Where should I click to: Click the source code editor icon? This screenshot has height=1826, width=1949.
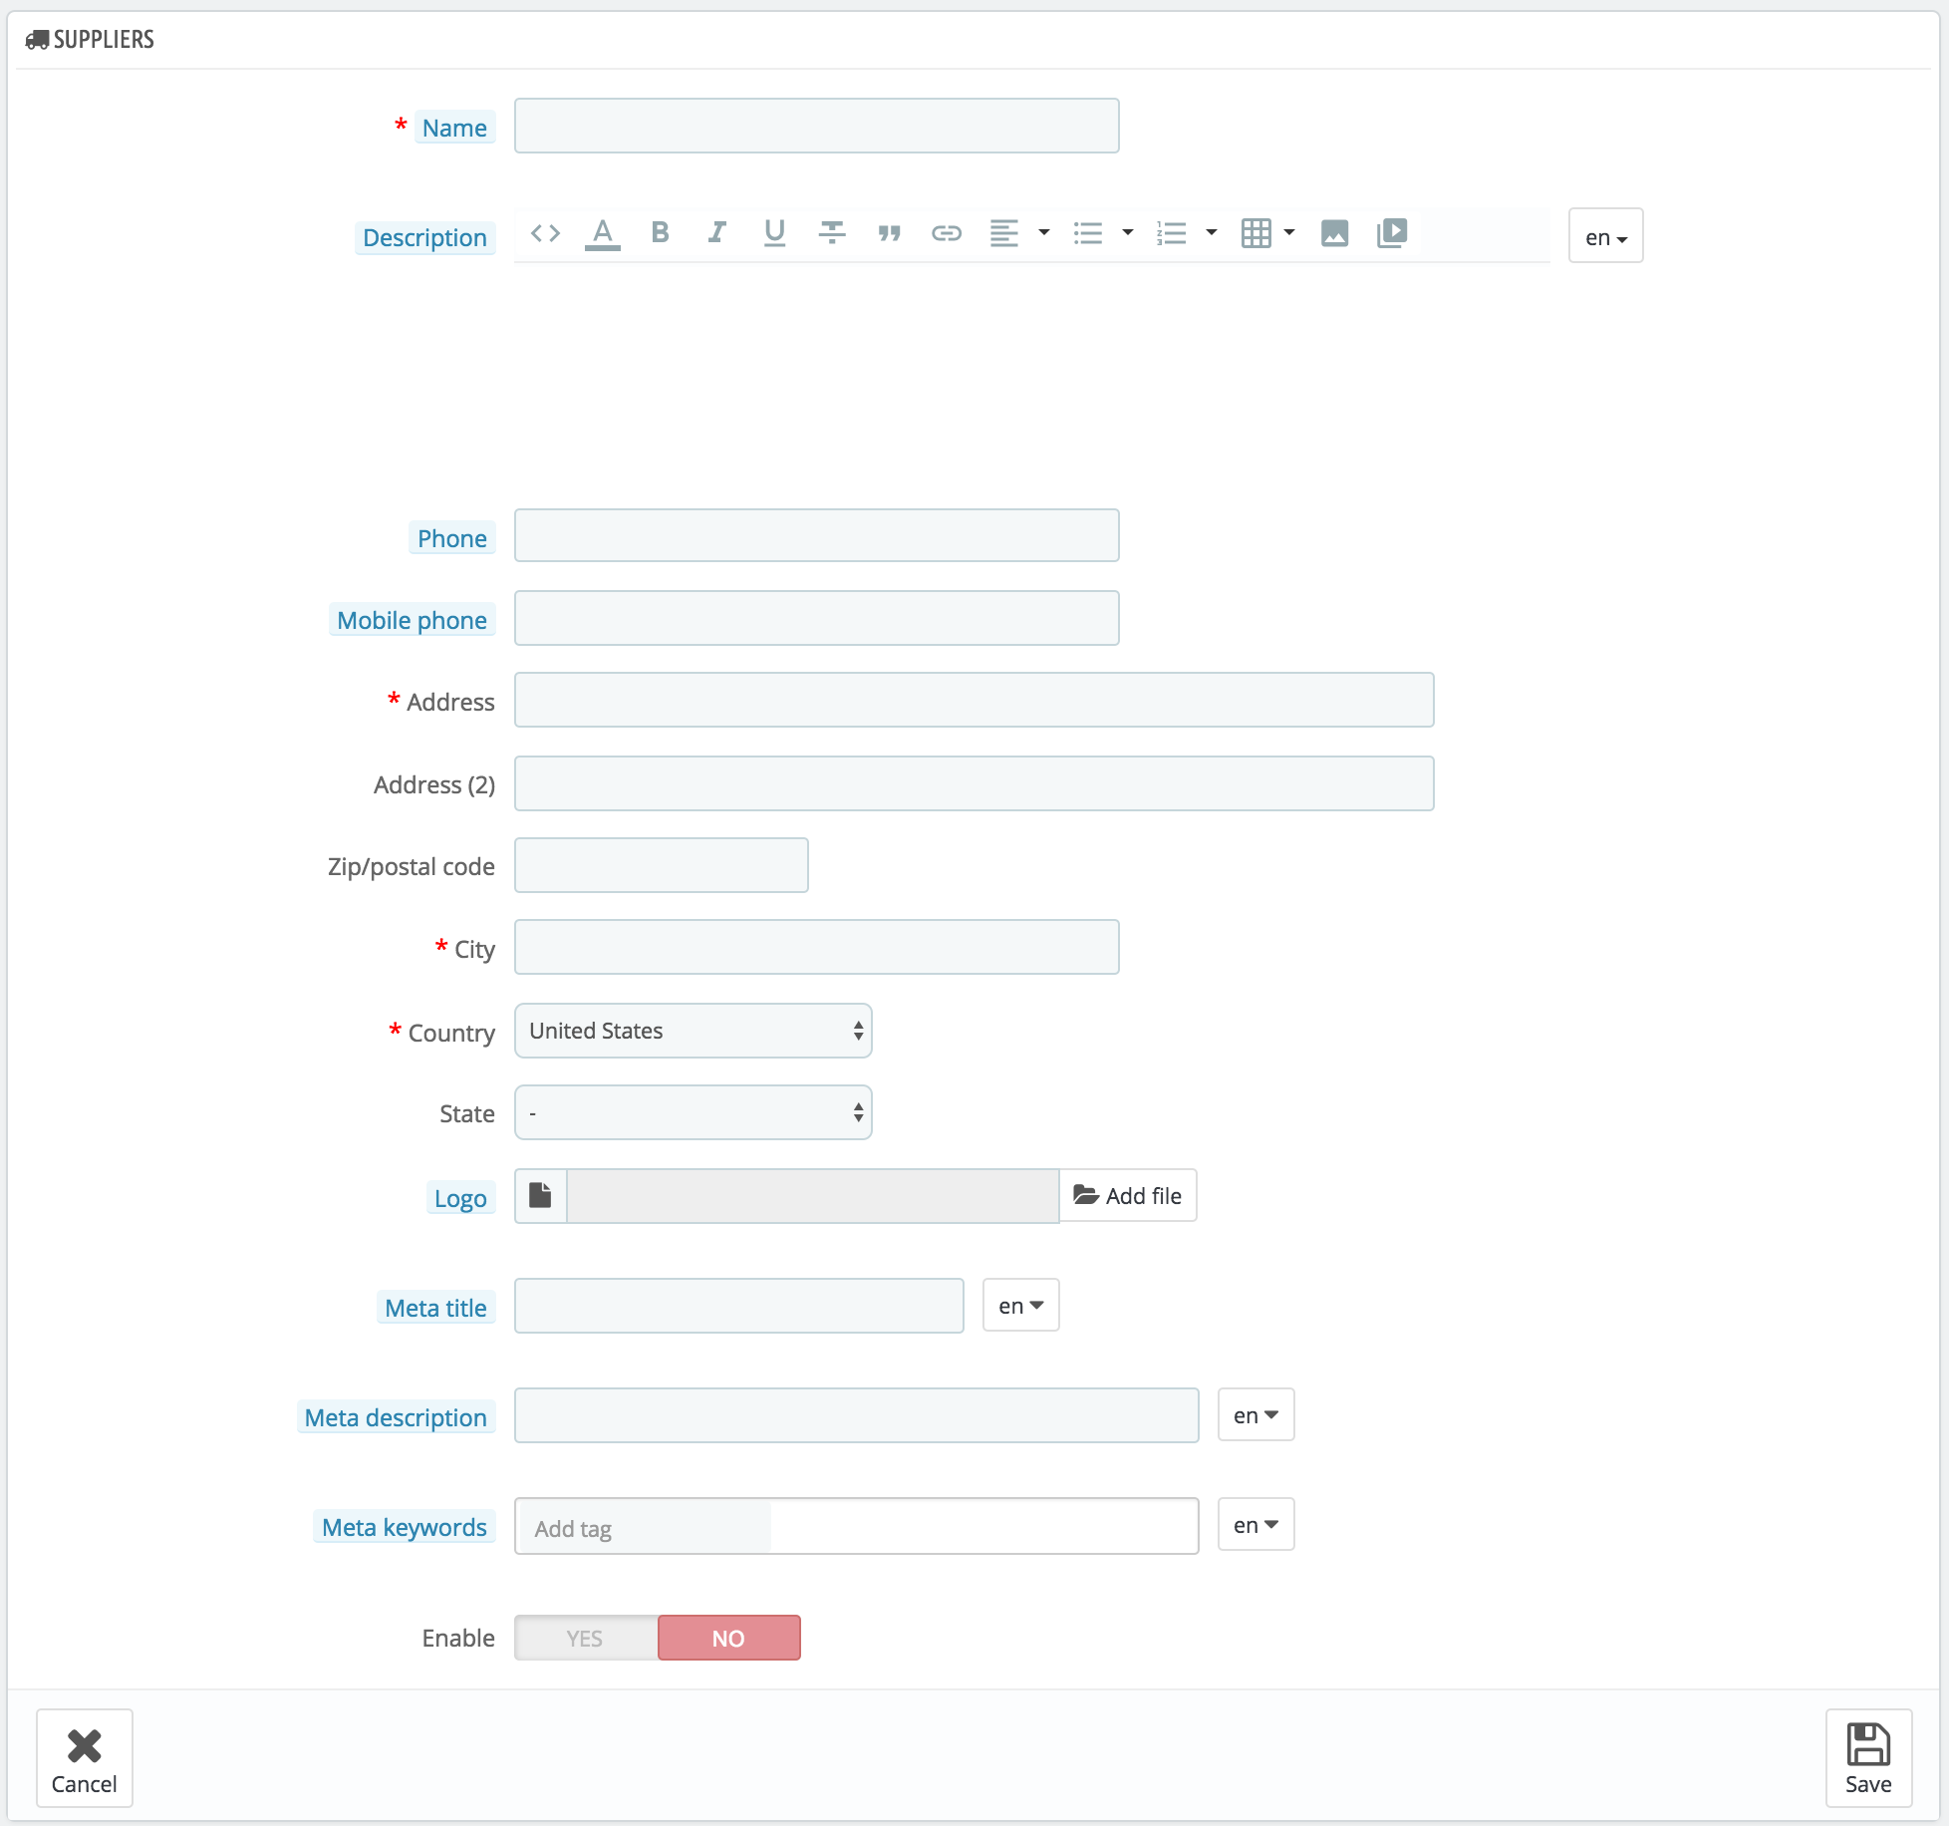click(545, 233)
